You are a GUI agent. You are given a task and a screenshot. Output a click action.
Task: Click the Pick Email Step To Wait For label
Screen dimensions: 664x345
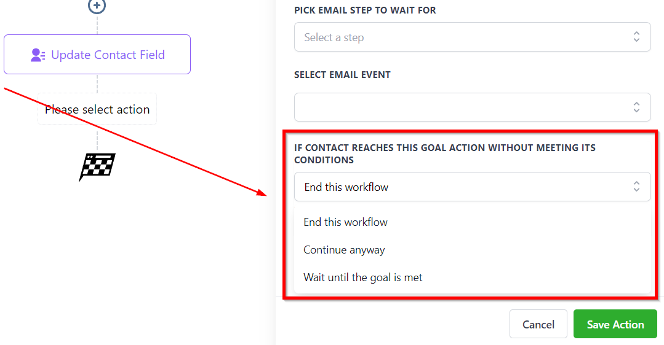[365, 10]
